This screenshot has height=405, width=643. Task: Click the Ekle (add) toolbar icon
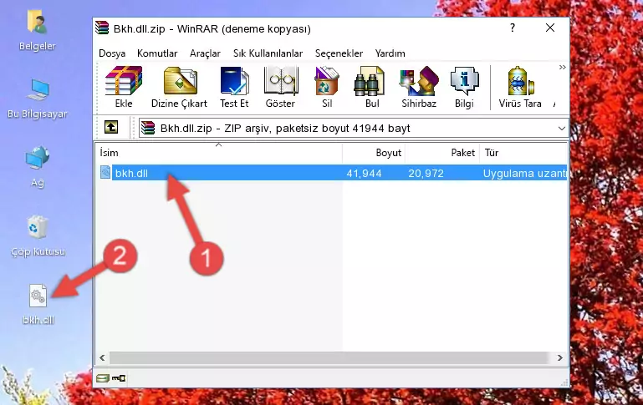[124, 81]
